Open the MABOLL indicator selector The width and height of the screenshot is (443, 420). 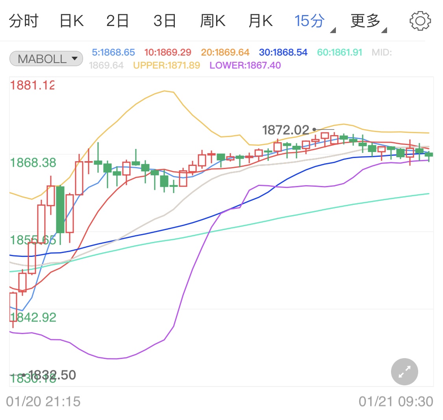[x=46, y=58]
